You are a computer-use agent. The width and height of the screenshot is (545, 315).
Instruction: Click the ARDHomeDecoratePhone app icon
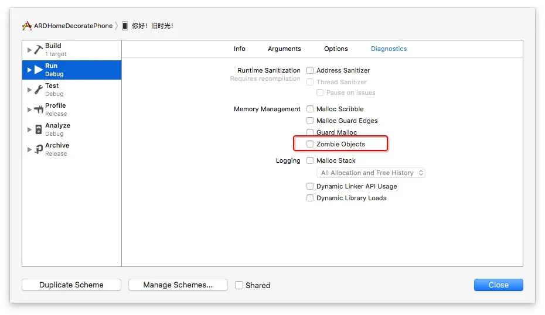(27, 26)
